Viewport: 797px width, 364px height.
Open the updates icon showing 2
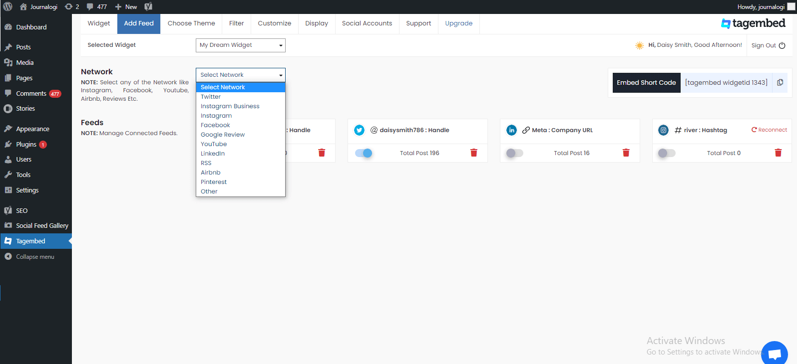pos(72,7)
